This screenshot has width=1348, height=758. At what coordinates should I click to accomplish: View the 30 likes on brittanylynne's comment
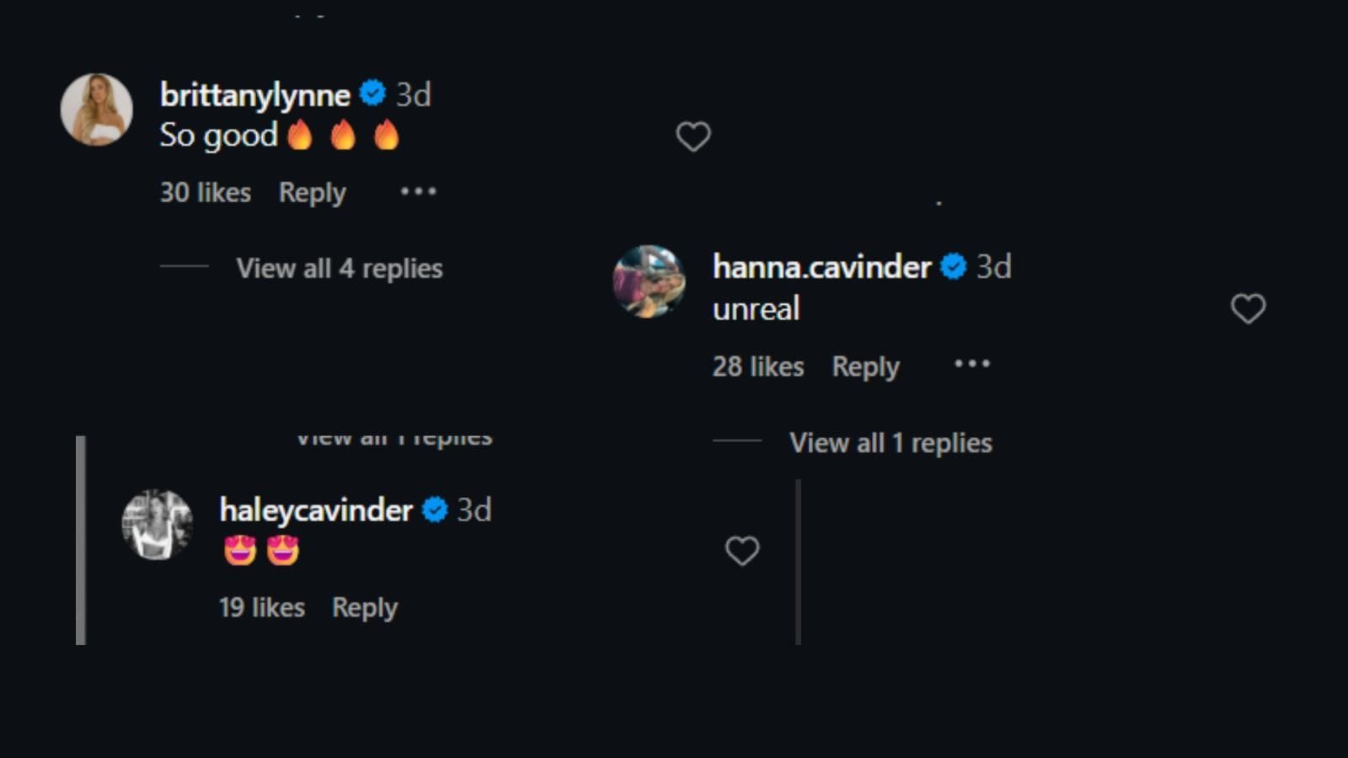(x=205, y=192)
